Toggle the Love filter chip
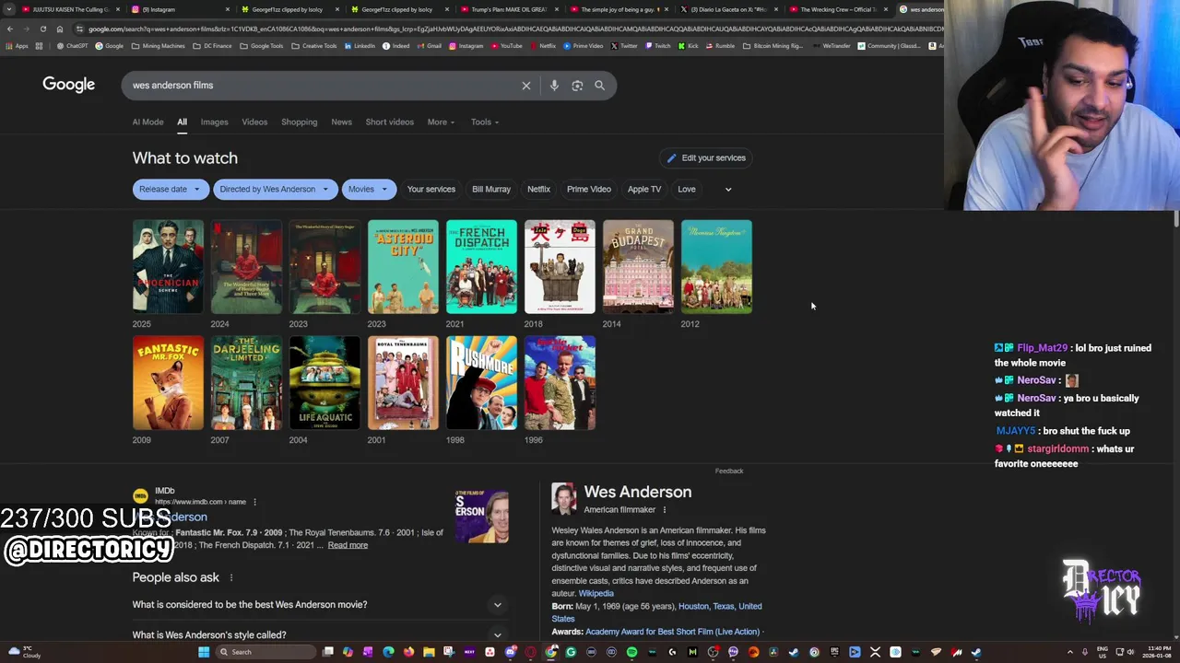Viewport: 1180px width, 663px height. [687, 190]
